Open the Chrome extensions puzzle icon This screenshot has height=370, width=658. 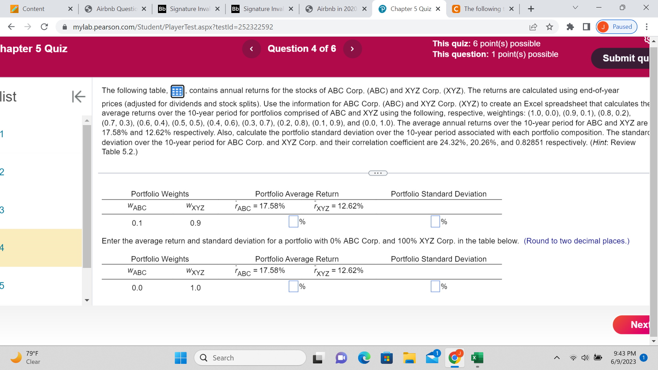[x=570, y=27]
